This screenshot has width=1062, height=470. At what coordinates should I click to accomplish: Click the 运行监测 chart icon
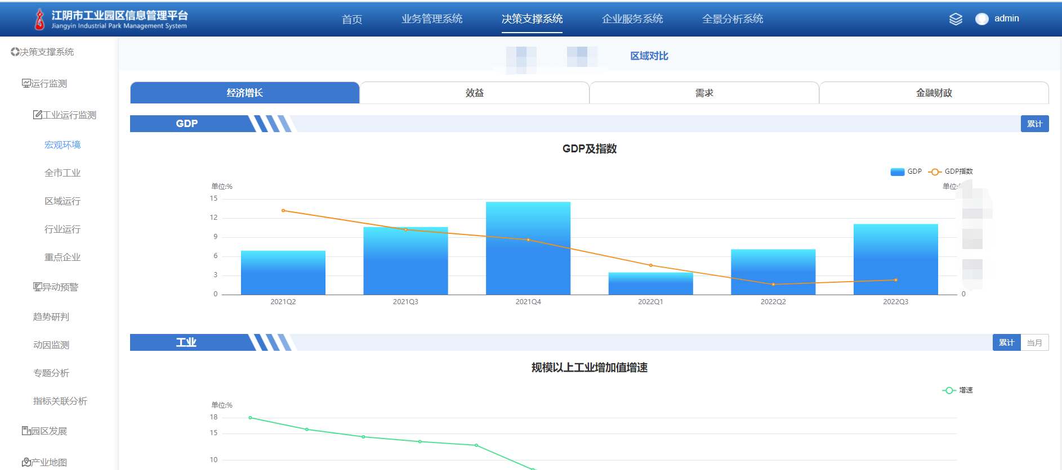pos(26,83)
